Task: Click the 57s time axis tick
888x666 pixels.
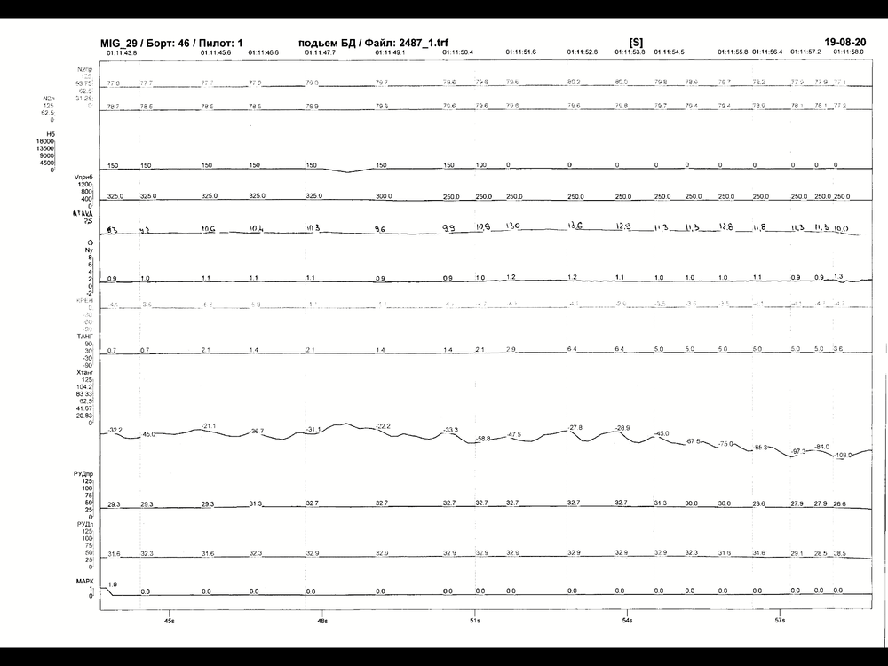Action: [780, 621]
